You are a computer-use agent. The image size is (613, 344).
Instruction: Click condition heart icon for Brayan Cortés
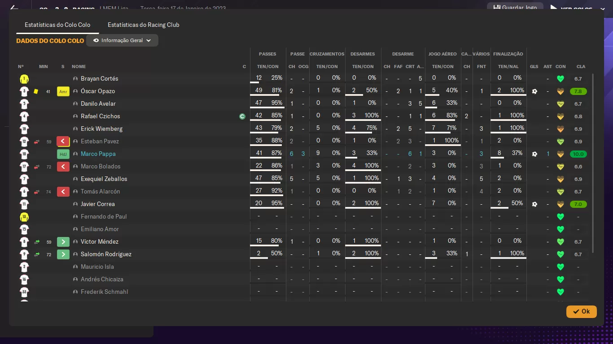click(x=560, y=79)
